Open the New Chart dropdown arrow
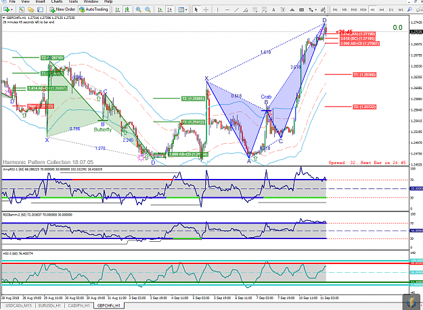 [12, 10]
